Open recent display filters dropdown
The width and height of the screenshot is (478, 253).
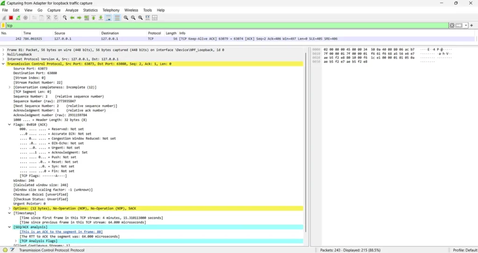tap(466, 26)
